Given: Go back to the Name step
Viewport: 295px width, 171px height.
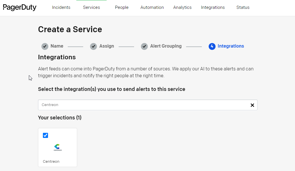Looking at the screenshot, I should coord(57,46).
